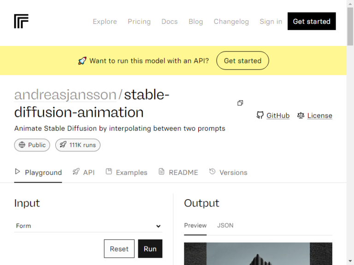This screenshot has height=265, width=354.
Task: Select the JSON output tab
Action: [225, 225]
